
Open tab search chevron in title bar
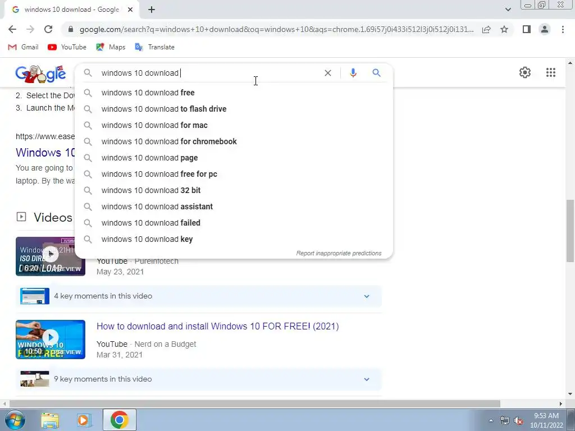click(508, 10)
